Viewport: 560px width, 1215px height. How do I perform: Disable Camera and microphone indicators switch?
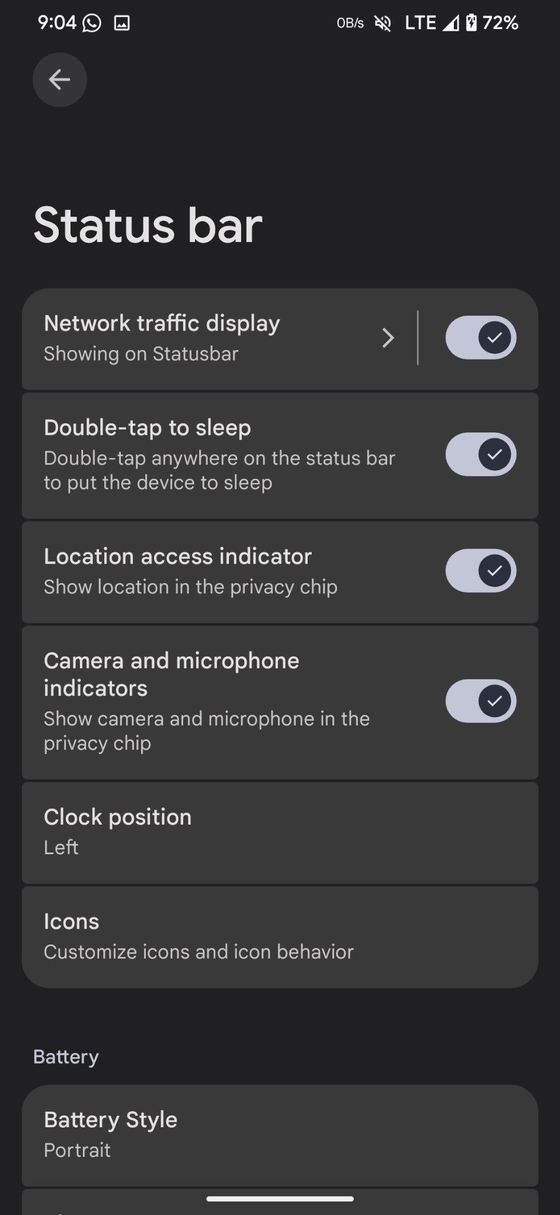tap(481, 701)
